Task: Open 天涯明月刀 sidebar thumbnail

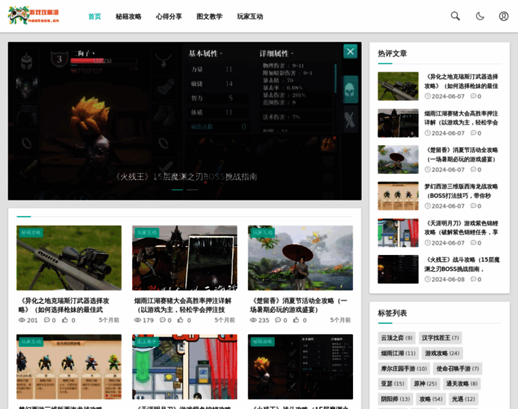Action: point(398,232)
